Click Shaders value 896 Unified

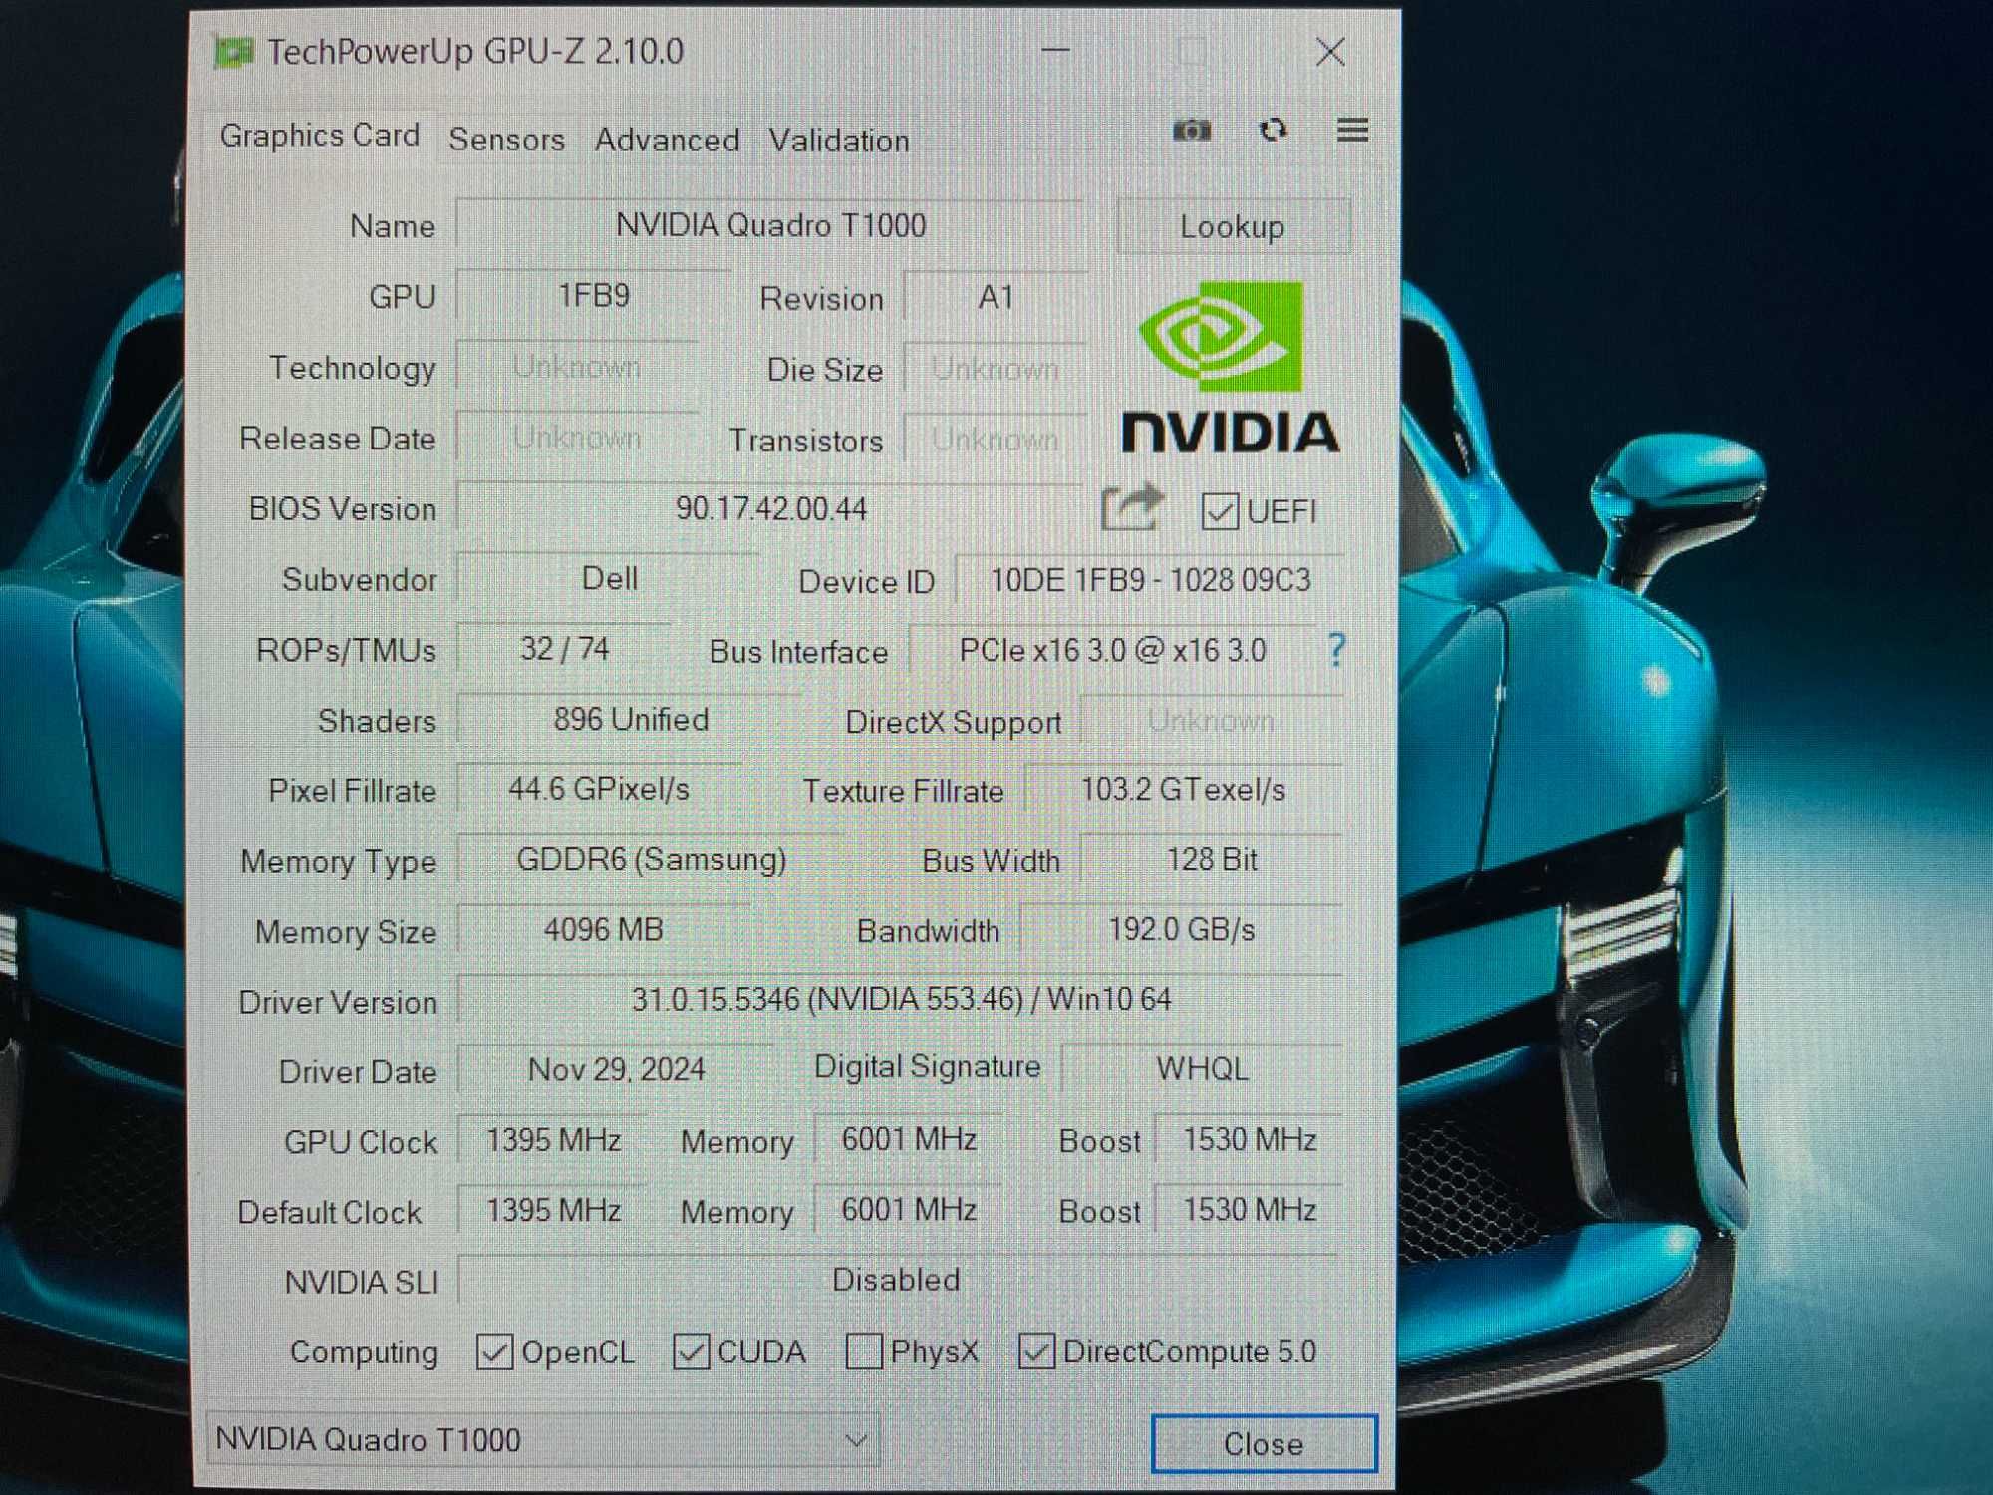[630, 719]
